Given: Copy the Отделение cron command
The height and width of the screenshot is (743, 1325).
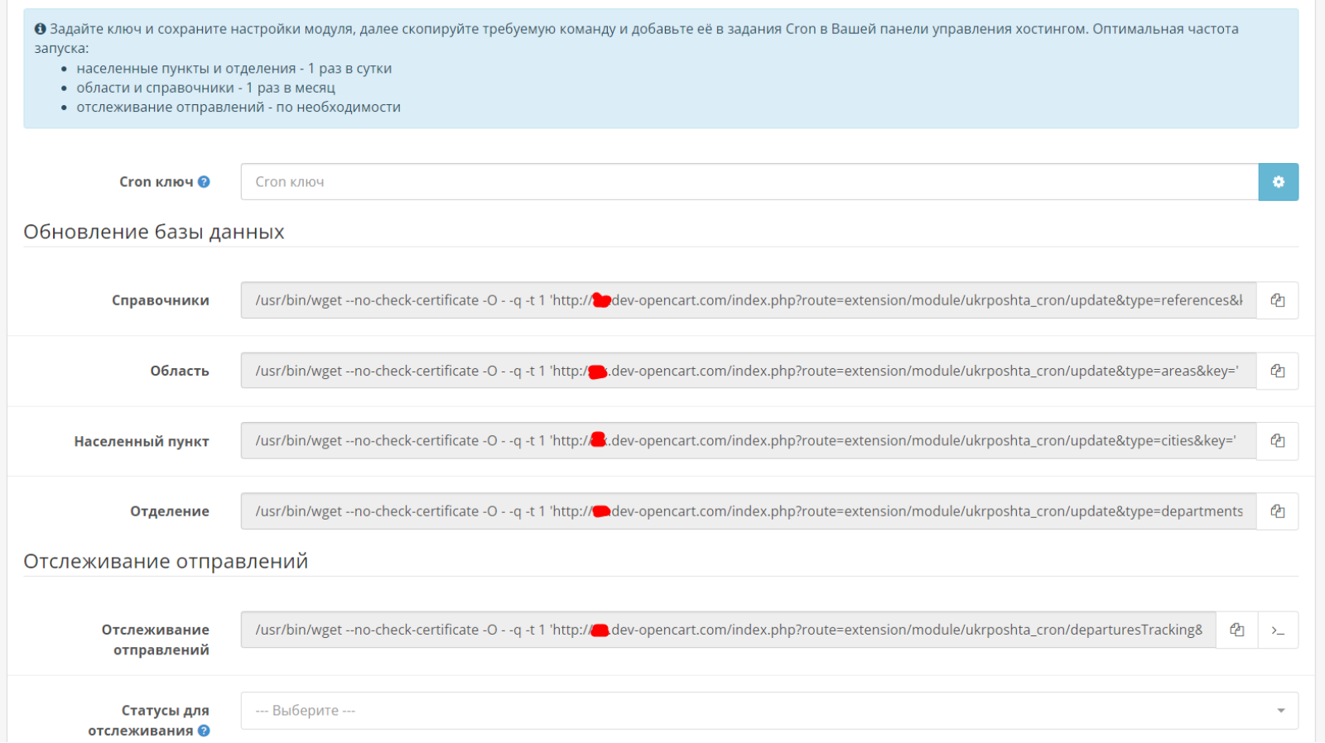Looking at the screenshot, I should pos(1277,511).
